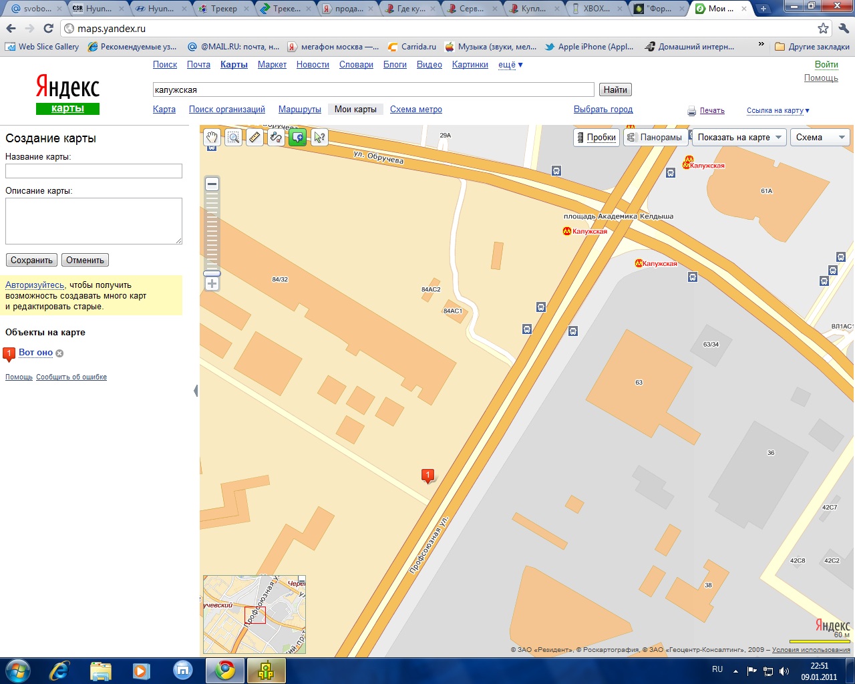Toggle the Панорамы panoramas layer
The height and width of the screenshot is (684, 855).
coord(655,138)
